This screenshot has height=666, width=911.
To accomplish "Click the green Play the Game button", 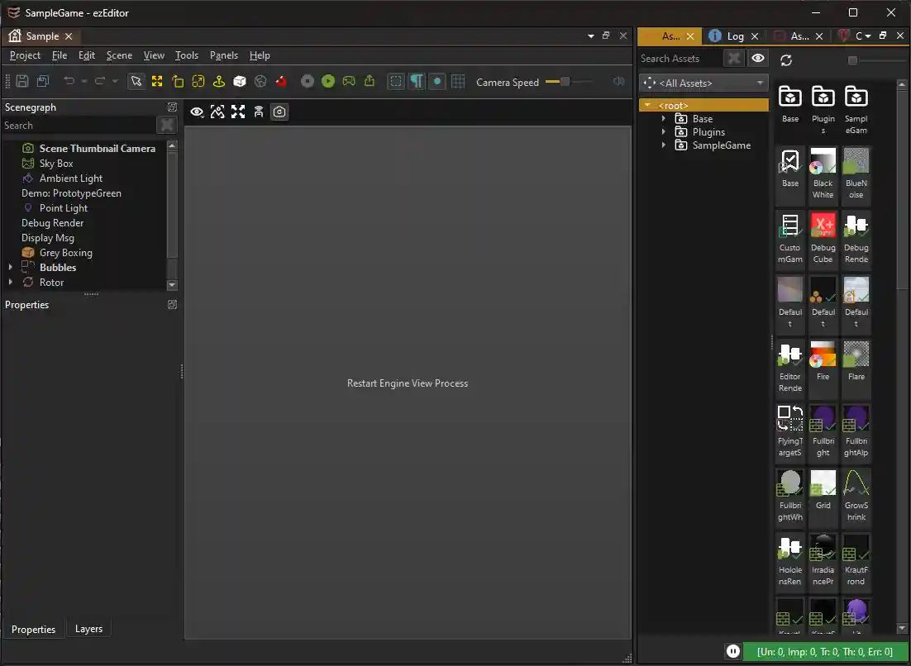I will 328,81.
